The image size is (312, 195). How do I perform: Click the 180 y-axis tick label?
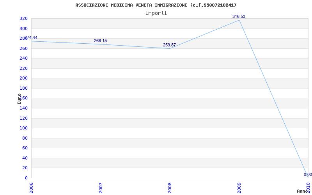tap(23, 89)
